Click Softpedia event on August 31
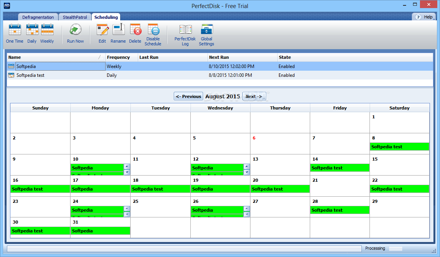The width and height of the screenshot is (440, 257). (x=100, y=231)
